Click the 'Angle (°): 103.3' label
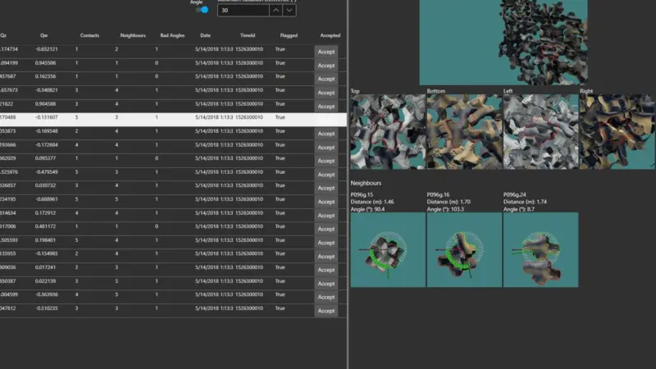Screen dimensions: 656x369 point(445,209)
